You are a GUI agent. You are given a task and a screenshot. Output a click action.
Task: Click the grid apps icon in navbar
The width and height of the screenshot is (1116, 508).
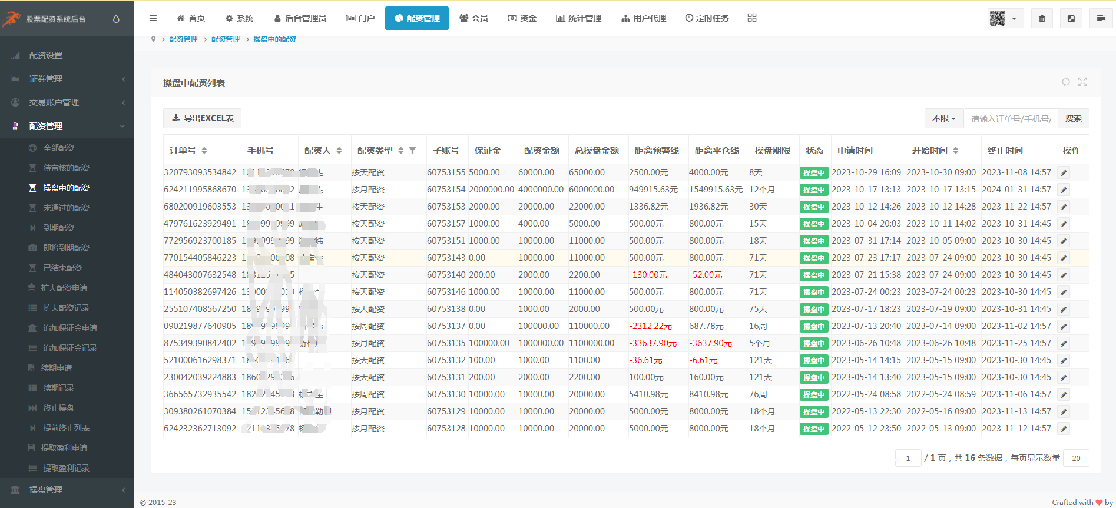click(752, 18)
